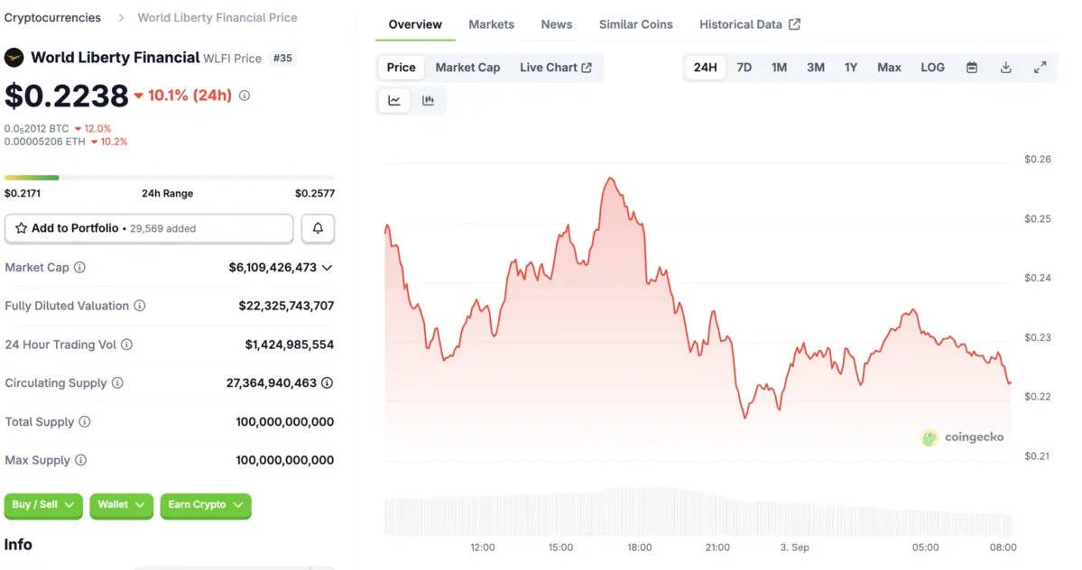The width and height of the screenshot is (1082, 570).
Task: Go to Cryptocurrencies breadcrumb link
Action: point(52,17)
